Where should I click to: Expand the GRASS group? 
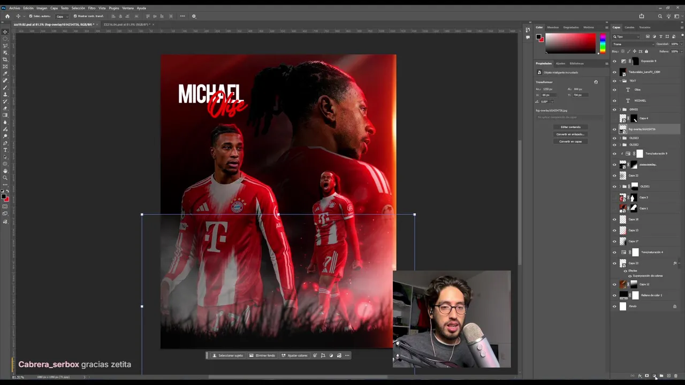point(620,110)
